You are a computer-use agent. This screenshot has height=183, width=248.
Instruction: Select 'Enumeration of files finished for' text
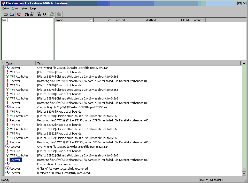coord(57,164)
